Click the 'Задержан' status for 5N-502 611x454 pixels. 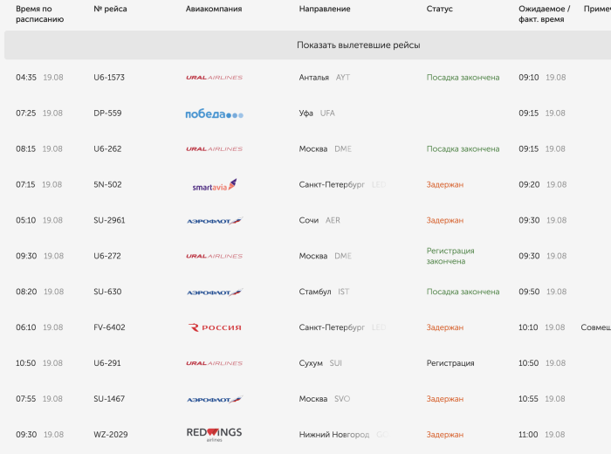coord(444,185)
